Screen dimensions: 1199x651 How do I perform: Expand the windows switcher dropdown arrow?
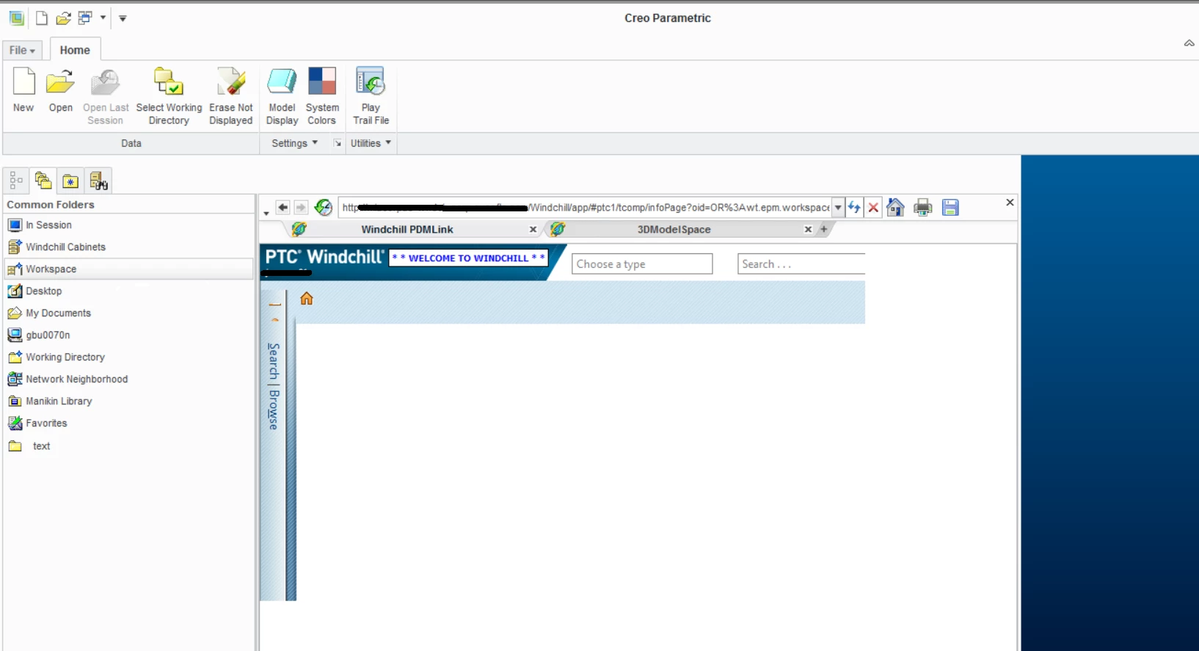103,18
